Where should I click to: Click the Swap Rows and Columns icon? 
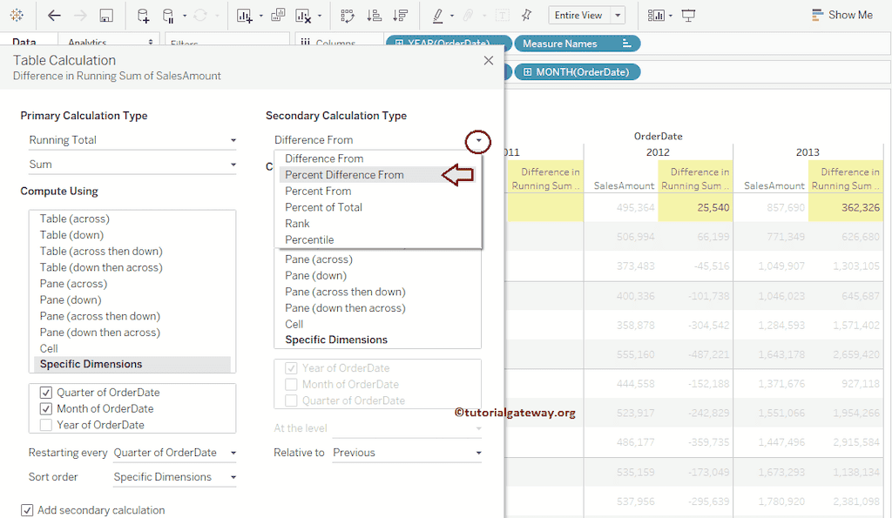click(x=347, y=16)
